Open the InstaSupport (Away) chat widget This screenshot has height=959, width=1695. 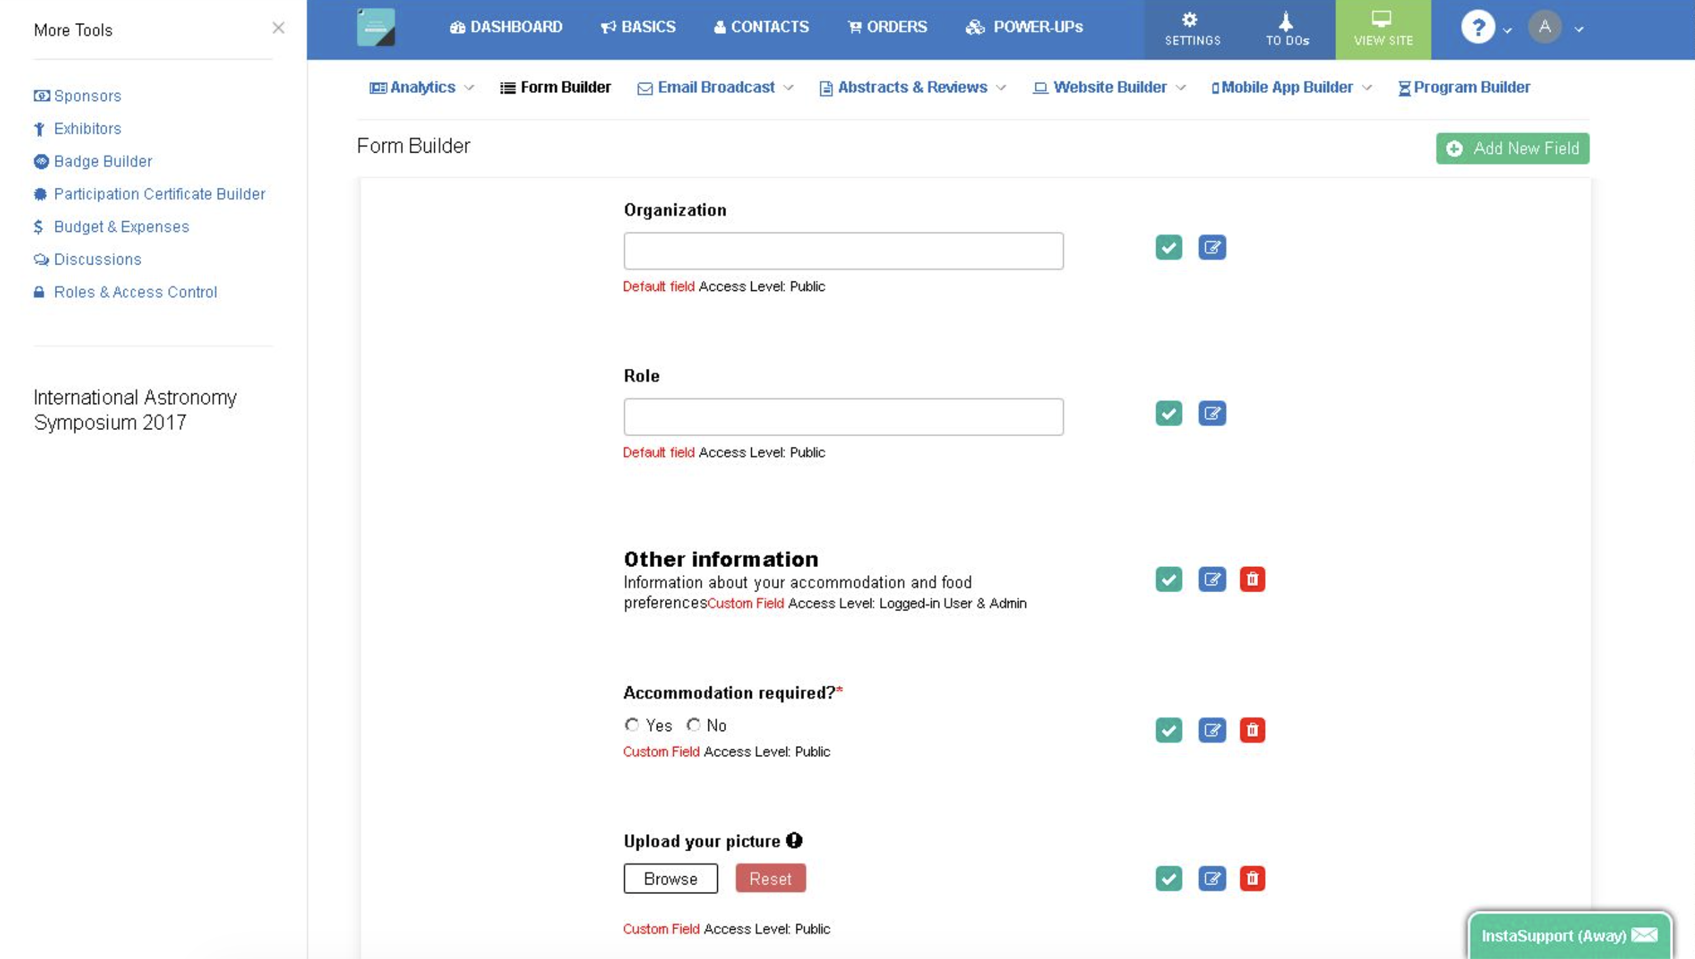1569,936
